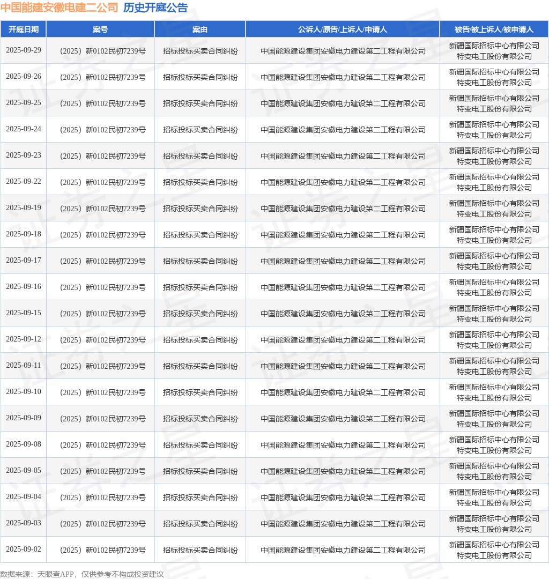Select the date cell 2025-09-04
Image resolution: width=549 pixels, height=579 pixels.
(x=24, y=496)
